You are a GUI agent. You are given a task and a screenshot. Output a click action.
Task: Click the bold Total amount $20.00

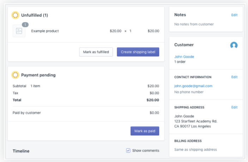coord(153,100)
